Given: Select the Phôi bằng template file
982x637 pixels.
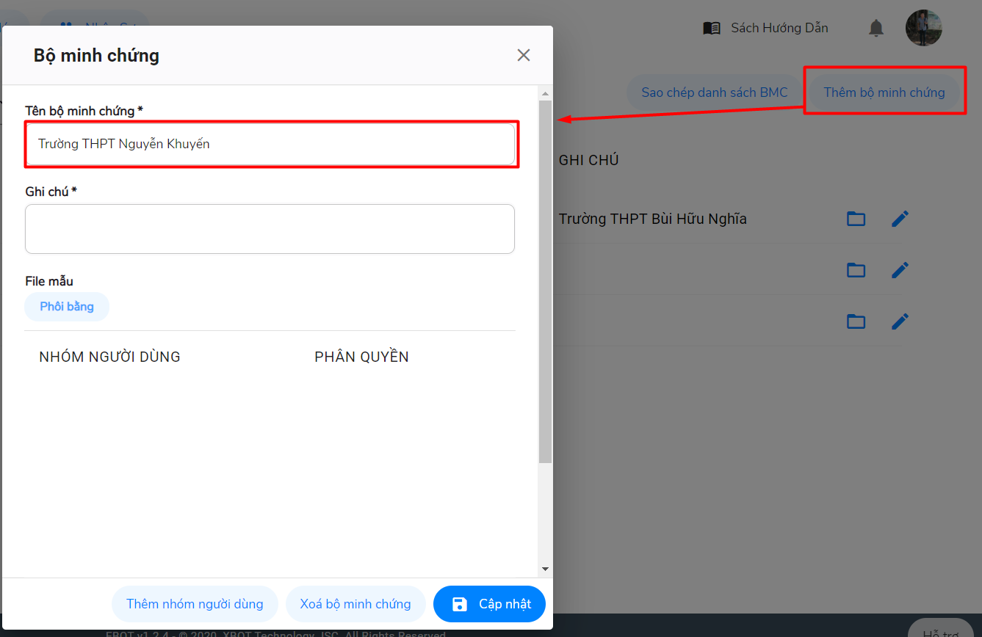Looking at the screenshot, I should 67,307.
